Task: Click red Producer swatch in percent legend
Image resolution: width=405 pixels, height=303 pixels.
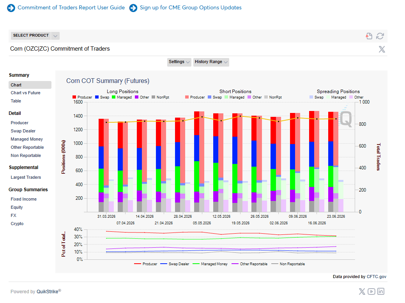Action: tap(138, 264)
